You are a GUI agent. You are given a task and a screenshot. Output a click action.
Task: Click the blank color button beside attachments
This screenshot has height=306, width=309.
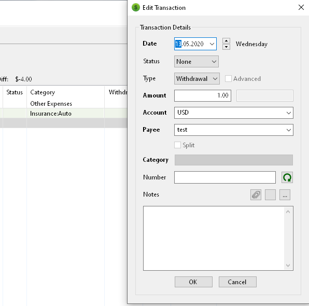point(270,195)
